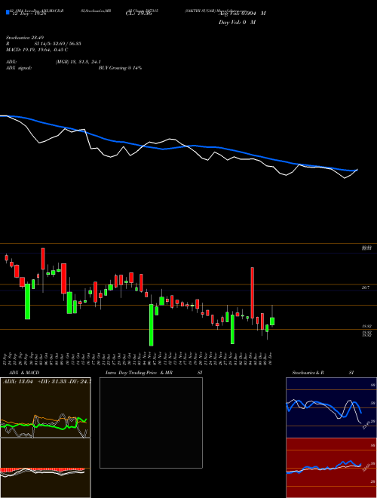The image size is (377, 498).
Task: Click the red RSI chart panel
Action: (331, 468)
